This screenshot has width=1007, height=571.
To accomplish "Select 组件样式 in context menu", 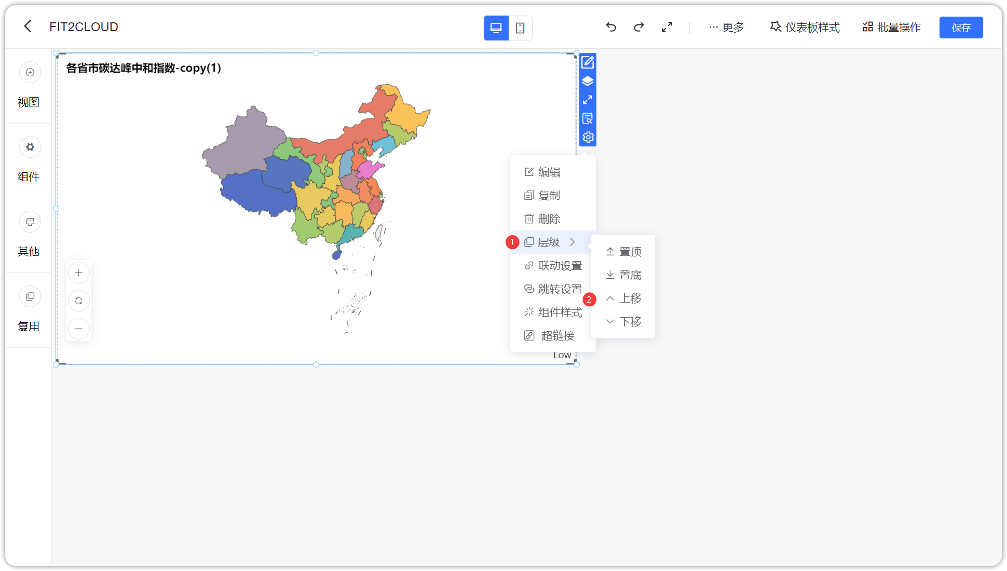I will [x=553, y=312].
